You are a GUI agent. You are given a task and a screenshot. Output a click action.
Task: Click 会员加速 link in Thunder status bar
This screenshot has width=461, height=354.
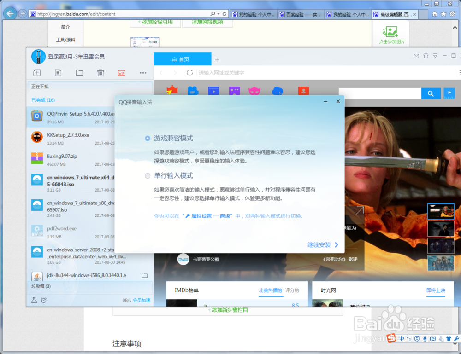point(142,300)
